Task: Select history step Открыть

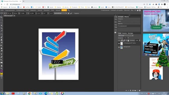Action: click(x=129, y=19)
